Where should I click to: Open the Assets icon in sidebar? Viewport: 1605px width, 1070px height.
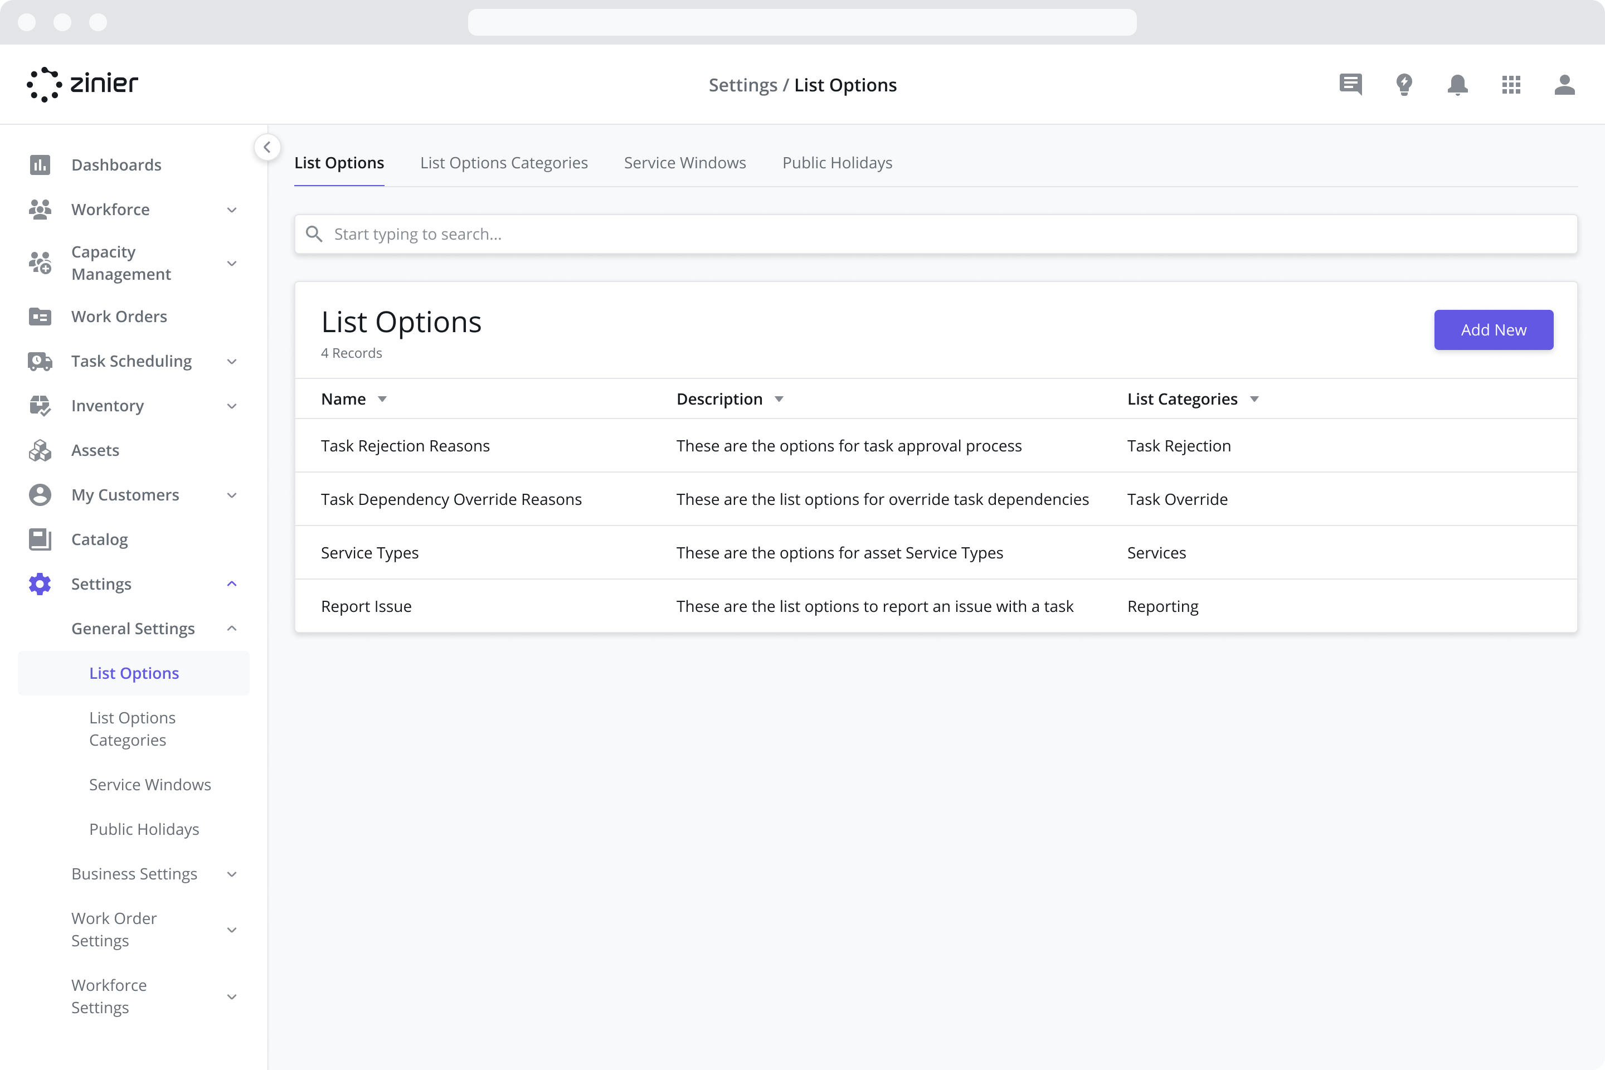coord(40,450)
